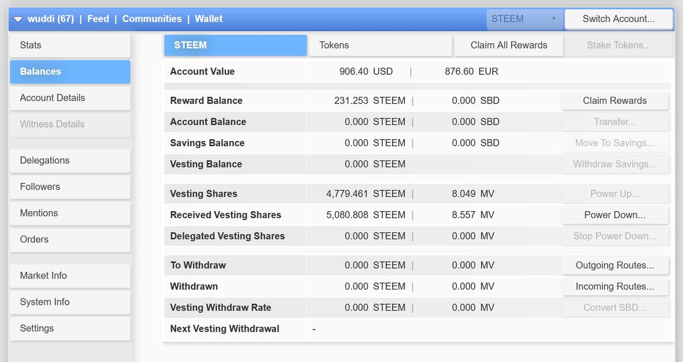This screenshot has height=362, width=683.
Task: Open the Communities link
Action: coord(152,19)
